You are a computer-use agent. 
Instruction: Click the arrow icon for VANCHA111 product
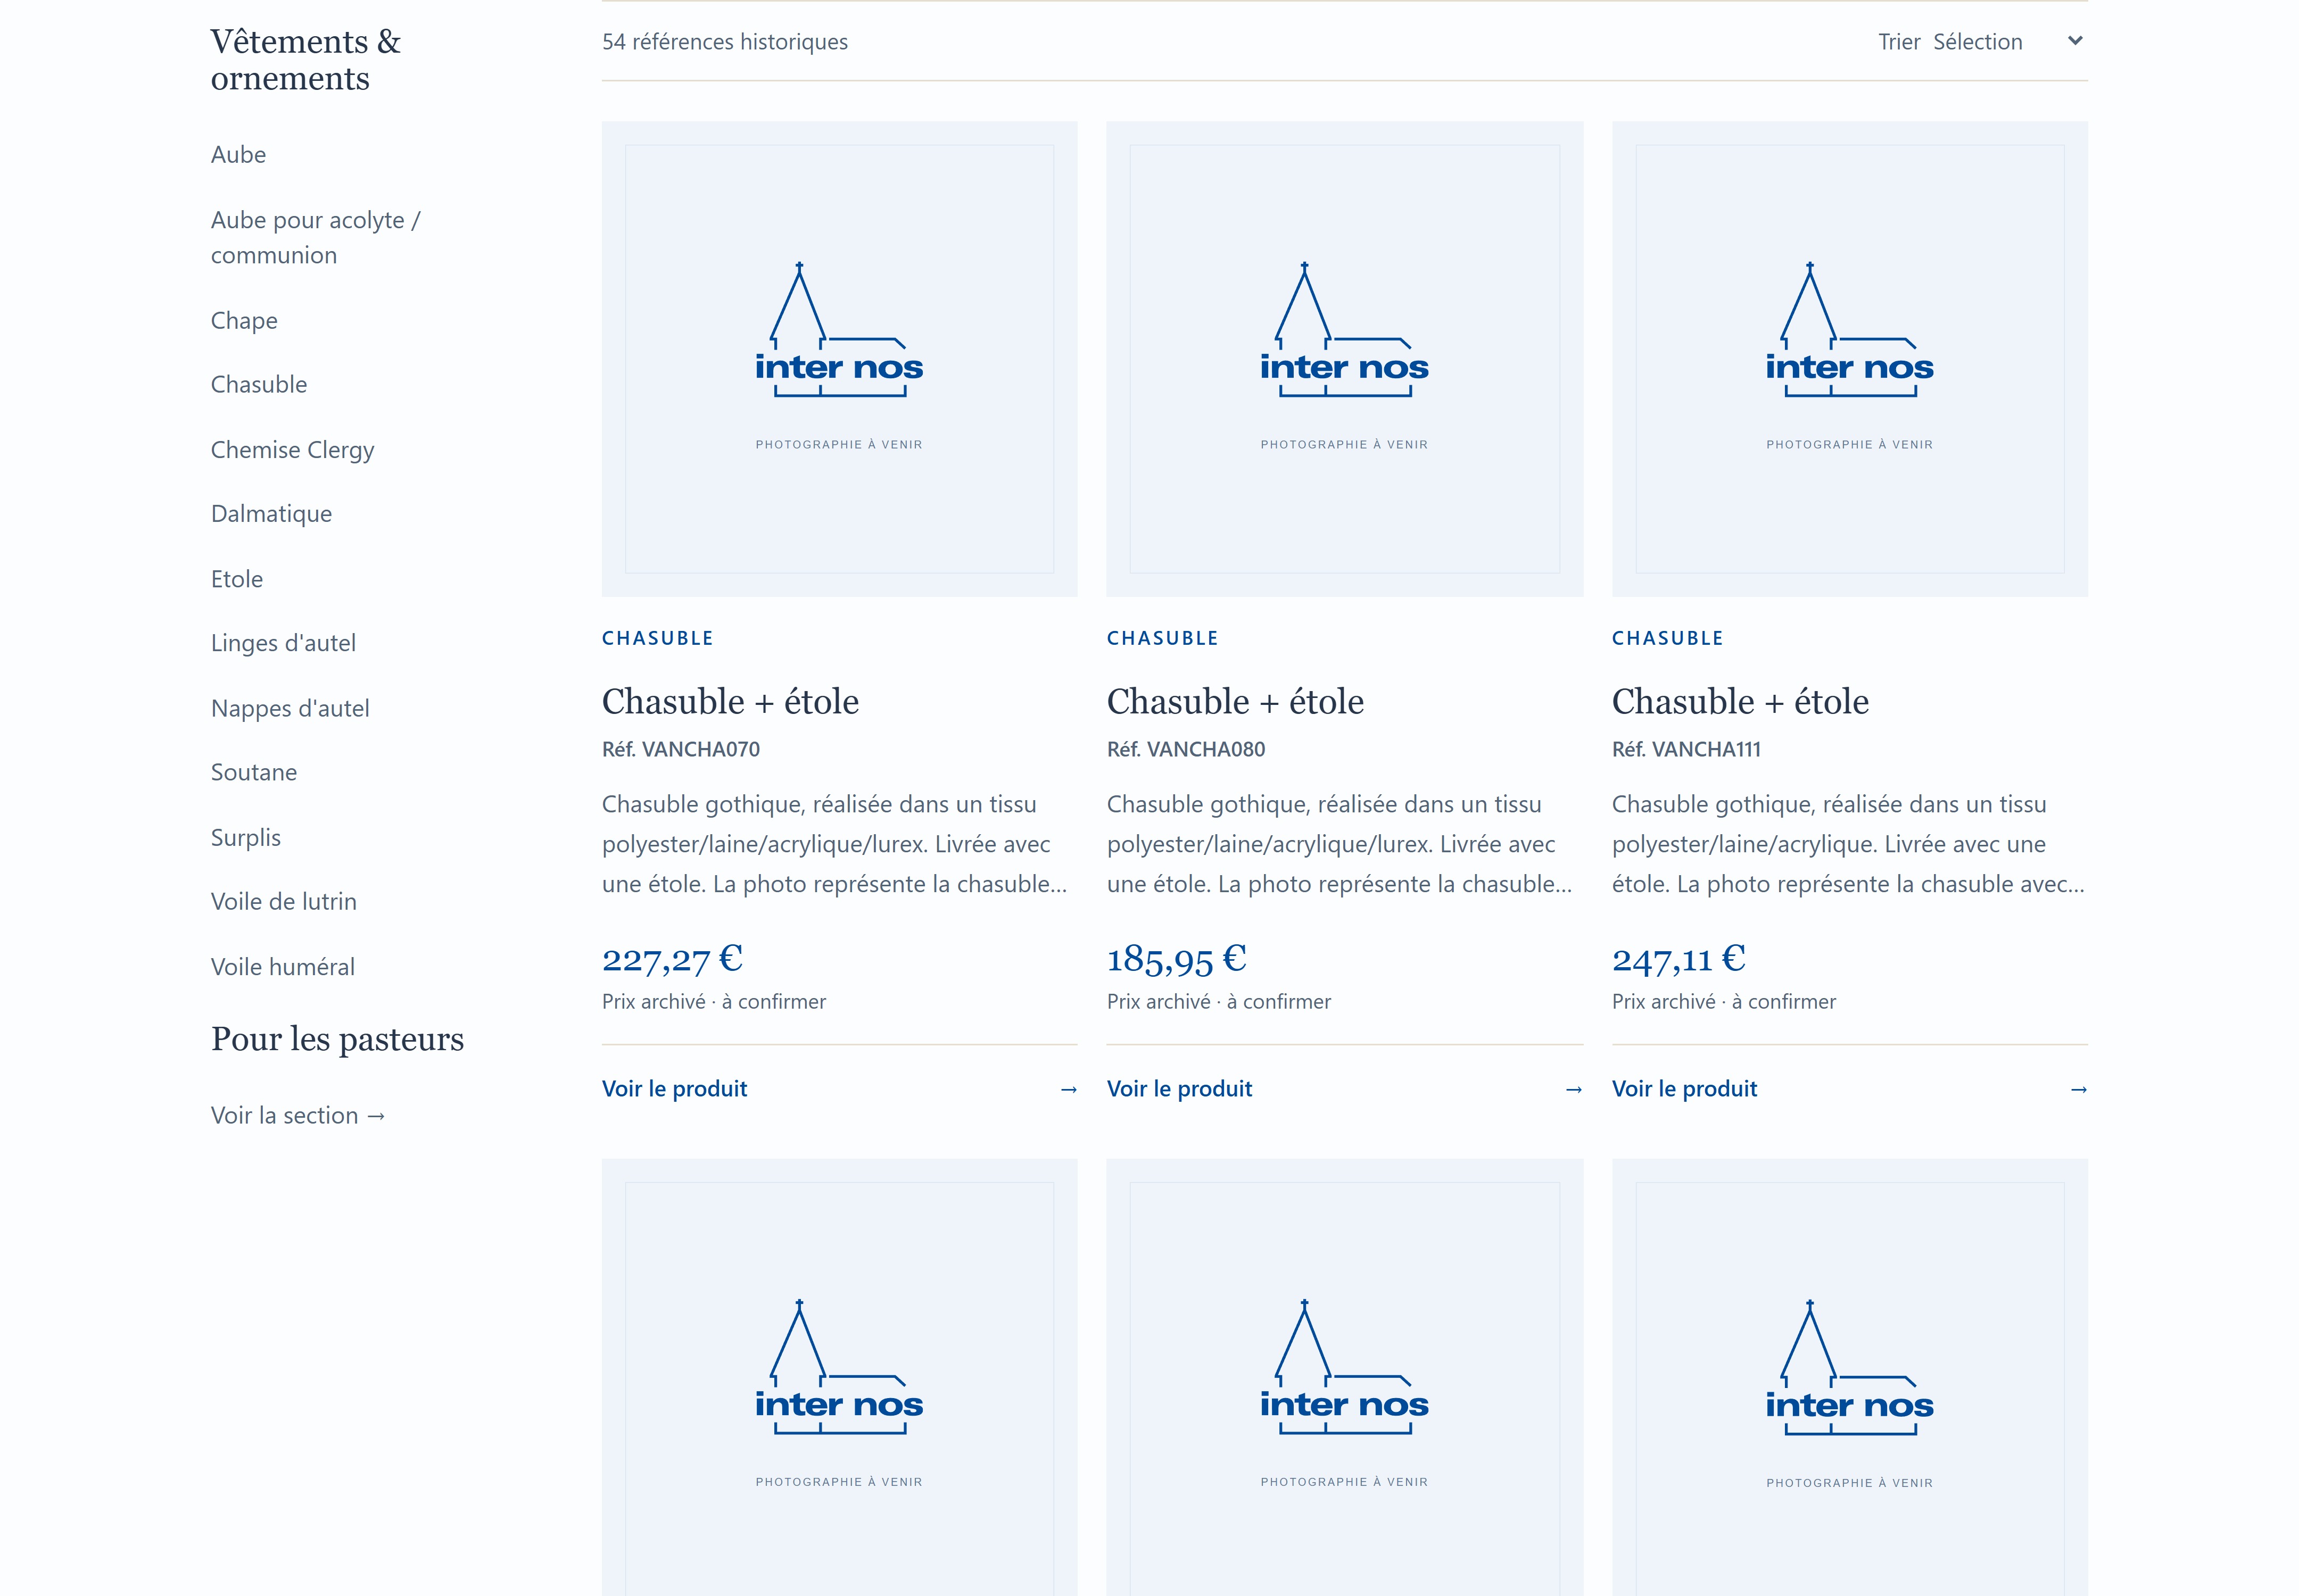2079,1089
